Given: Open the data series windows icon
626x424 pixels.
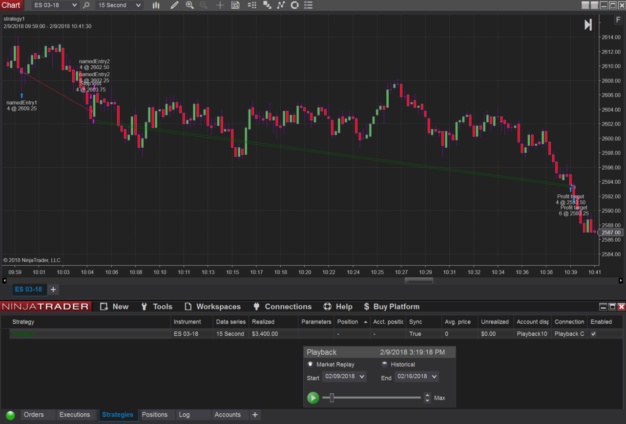Looking at the screenshot, I should tap(267, 5).
